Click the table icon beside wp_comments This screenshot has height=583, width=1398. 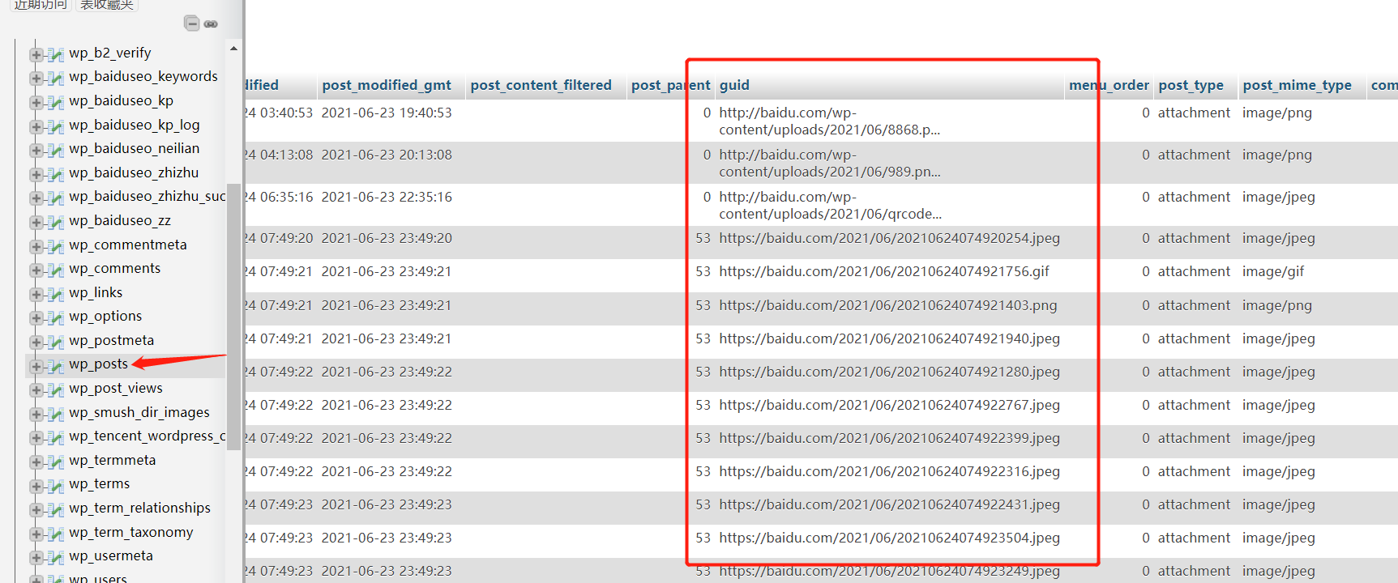(x=55, y=270)
